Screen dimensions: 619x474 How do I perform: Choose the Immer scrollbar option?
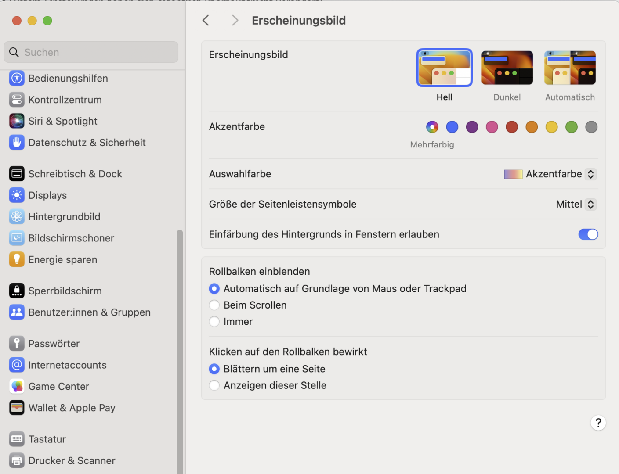[214, 322]
